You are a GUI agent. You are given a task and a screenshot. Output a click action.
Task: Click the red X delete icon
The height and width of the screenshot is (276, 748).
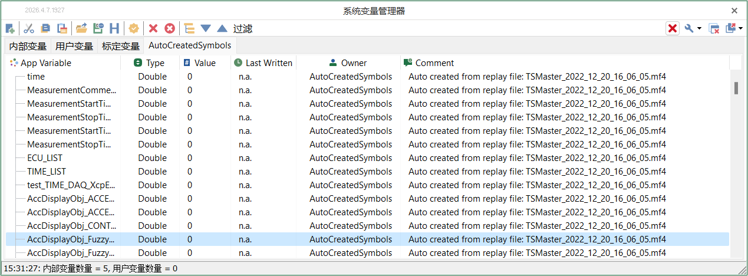click(153, 28)
